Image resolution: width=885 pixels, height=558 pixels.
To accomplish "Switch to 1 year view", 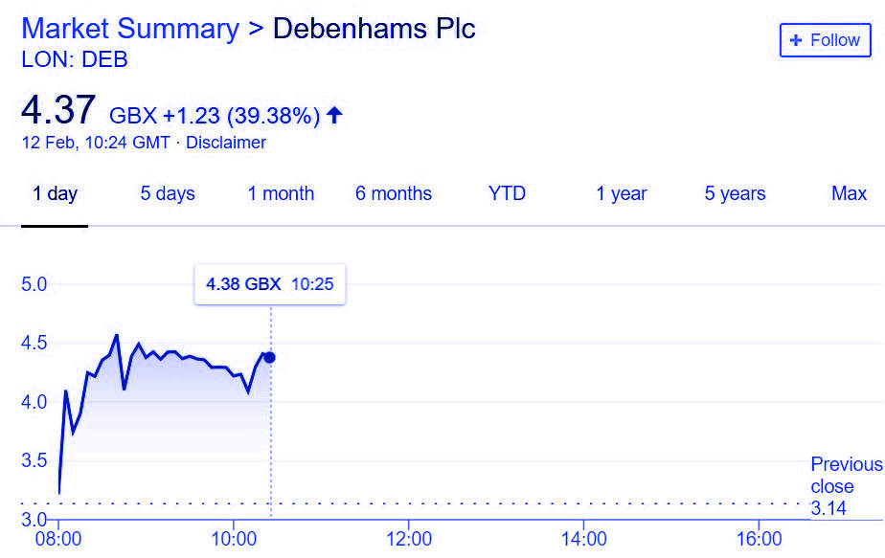I will tap(622, 193).
